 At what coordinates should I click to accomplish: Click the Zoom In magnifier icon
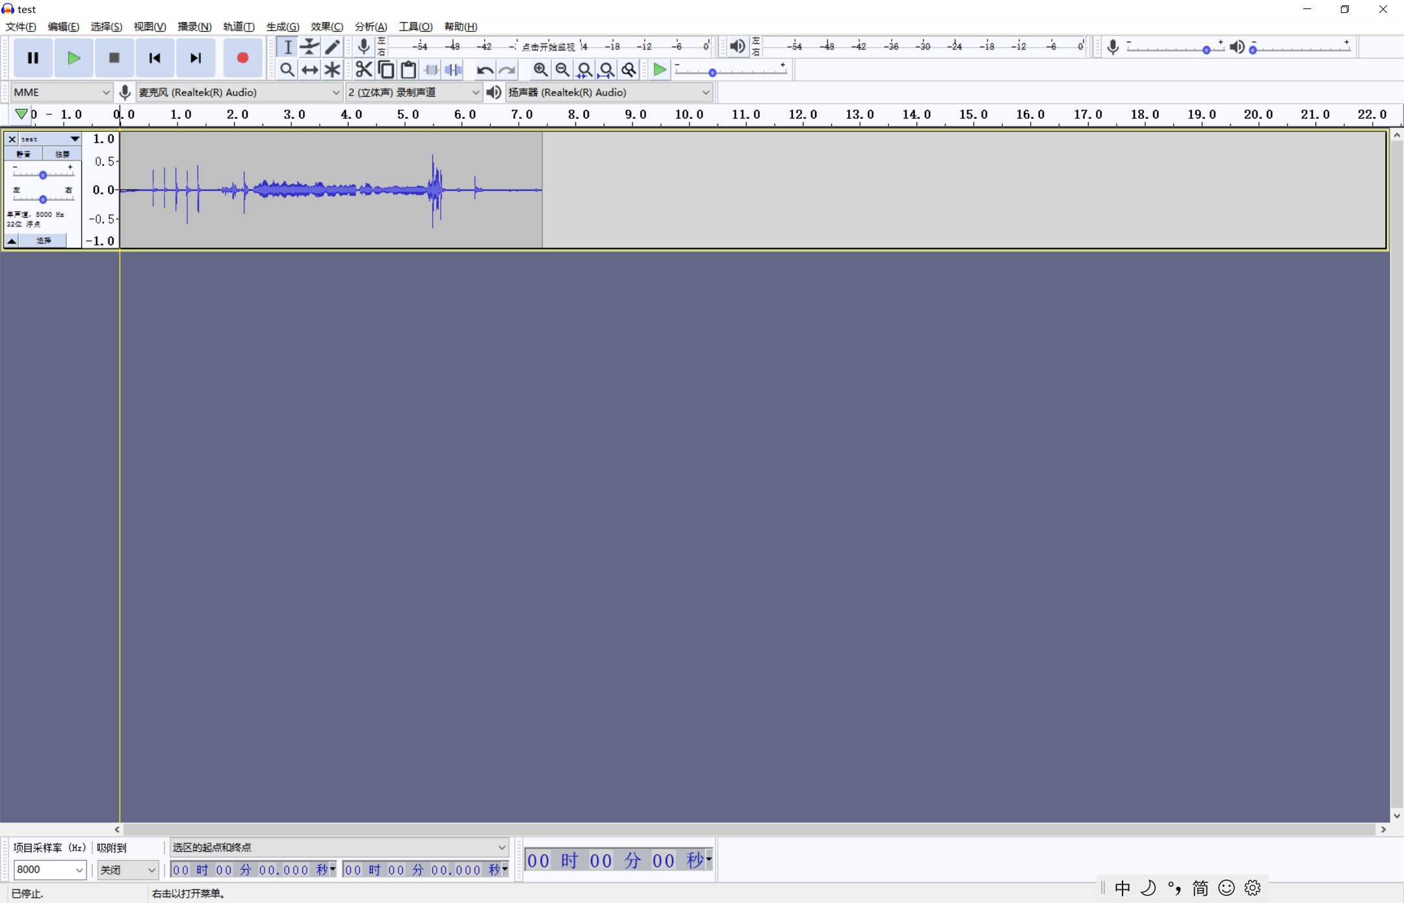click(x=540, y=70)
